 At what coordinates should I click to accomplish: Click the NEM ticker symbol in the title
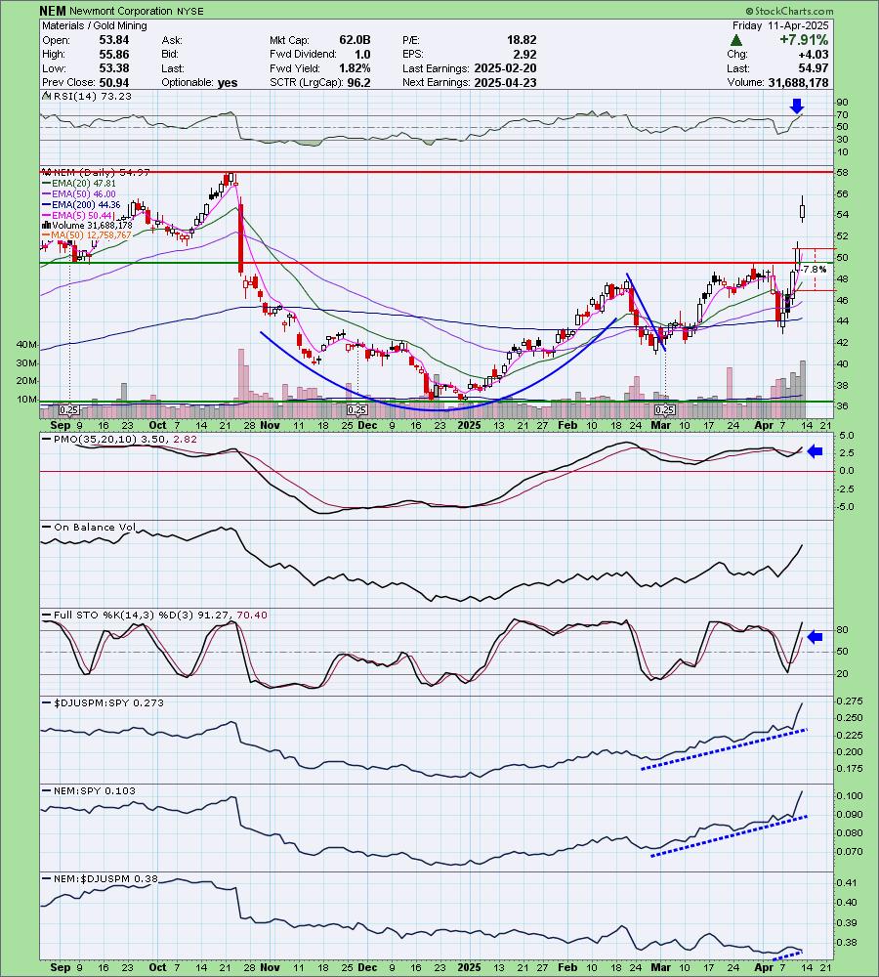pos(53,11)
